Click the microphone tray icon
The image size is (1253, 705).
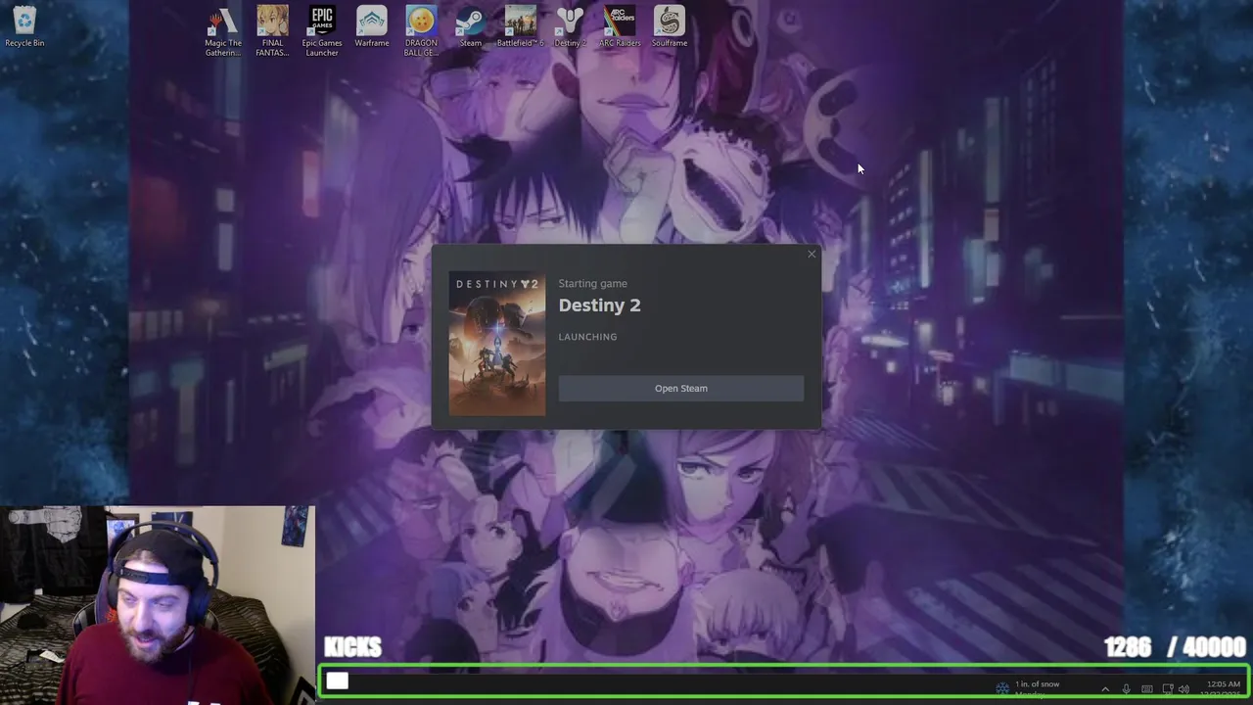tap(1127, 689)
